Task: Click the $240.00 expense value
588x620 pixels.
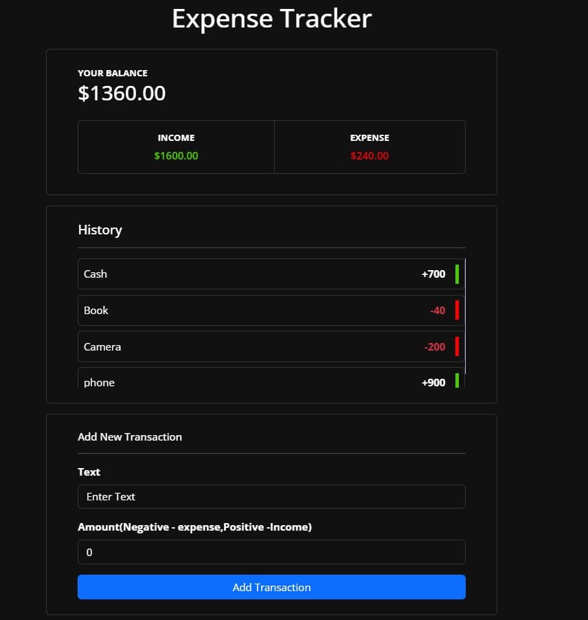Action: tap(370, 156)
